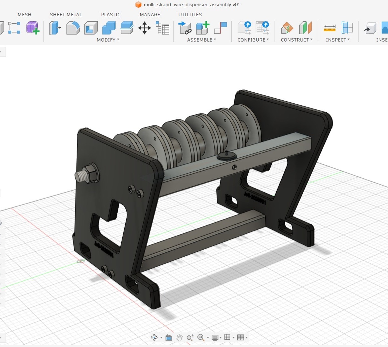Expand the MODIFY dropdown menu
This screenshot has height=347, width=388.
pos(108,40)
